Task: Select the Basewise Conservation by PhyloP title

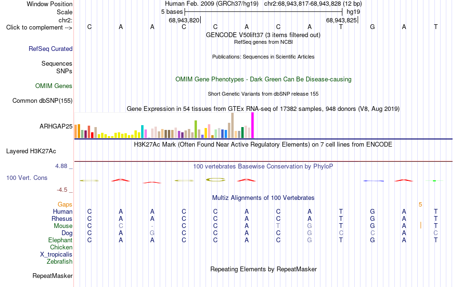Action: click(x=263, y=167)
